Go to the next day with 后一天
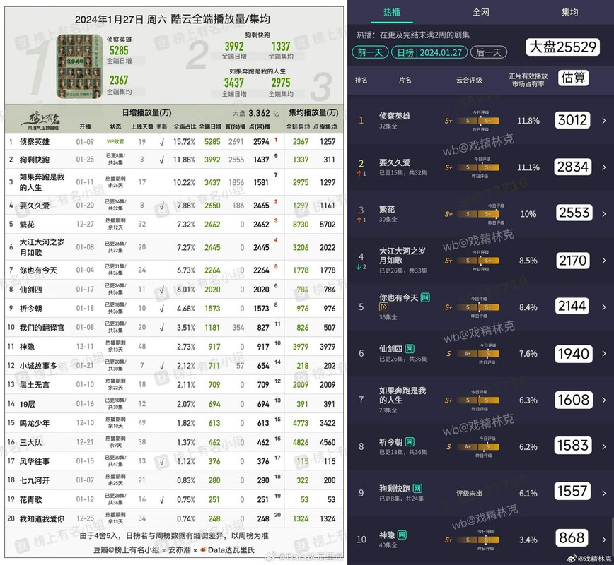The image size is (614, 565). coord(488,52)
